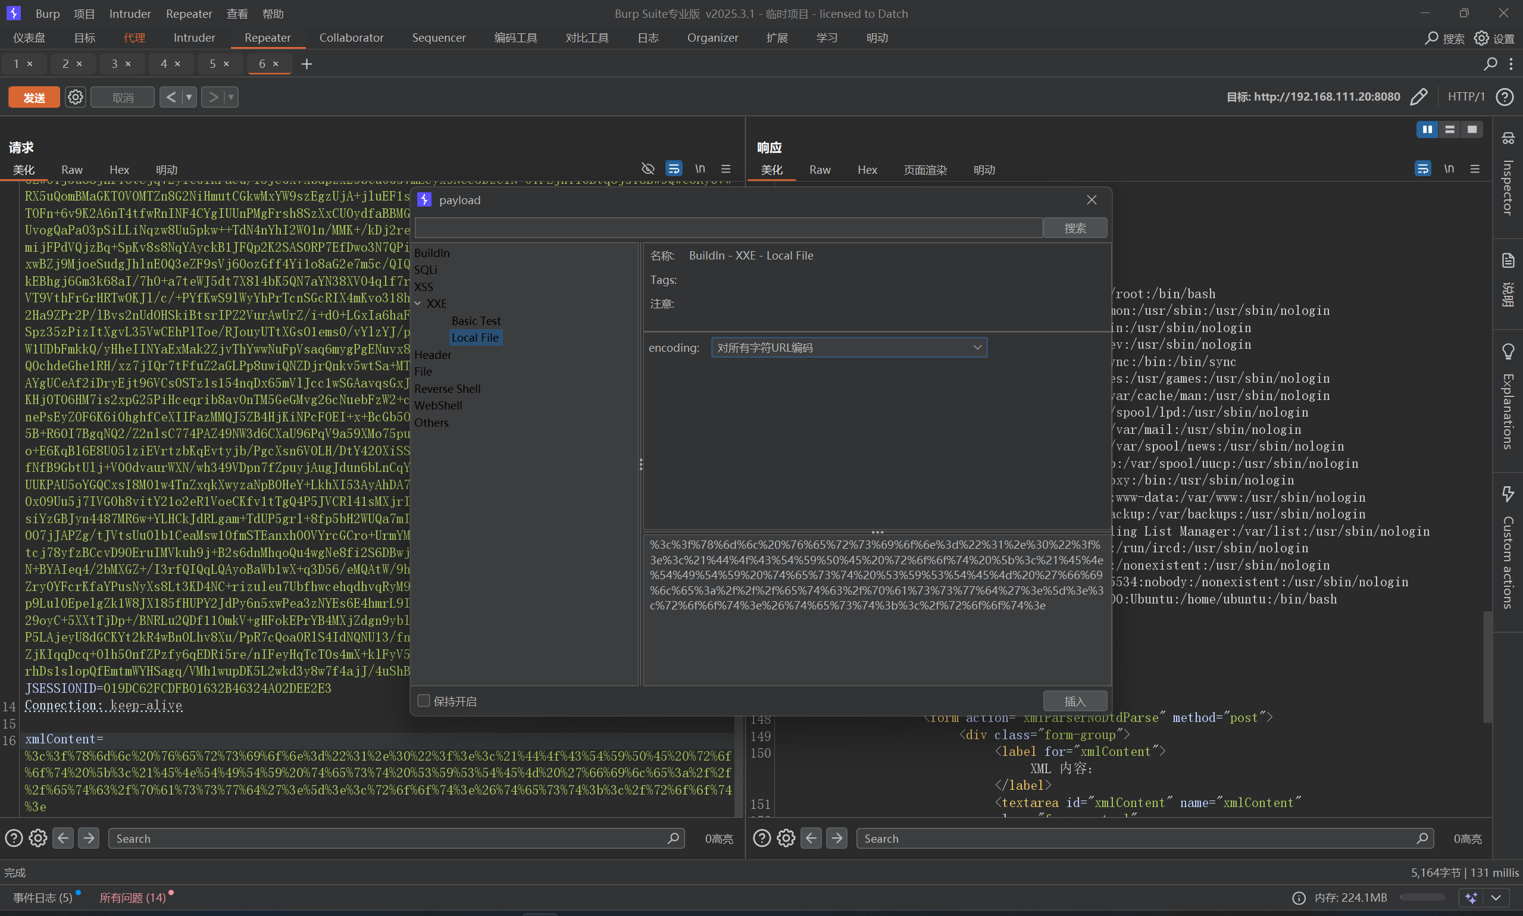
Task: Open the encoding dropdown
Action: tap(849, 348)
